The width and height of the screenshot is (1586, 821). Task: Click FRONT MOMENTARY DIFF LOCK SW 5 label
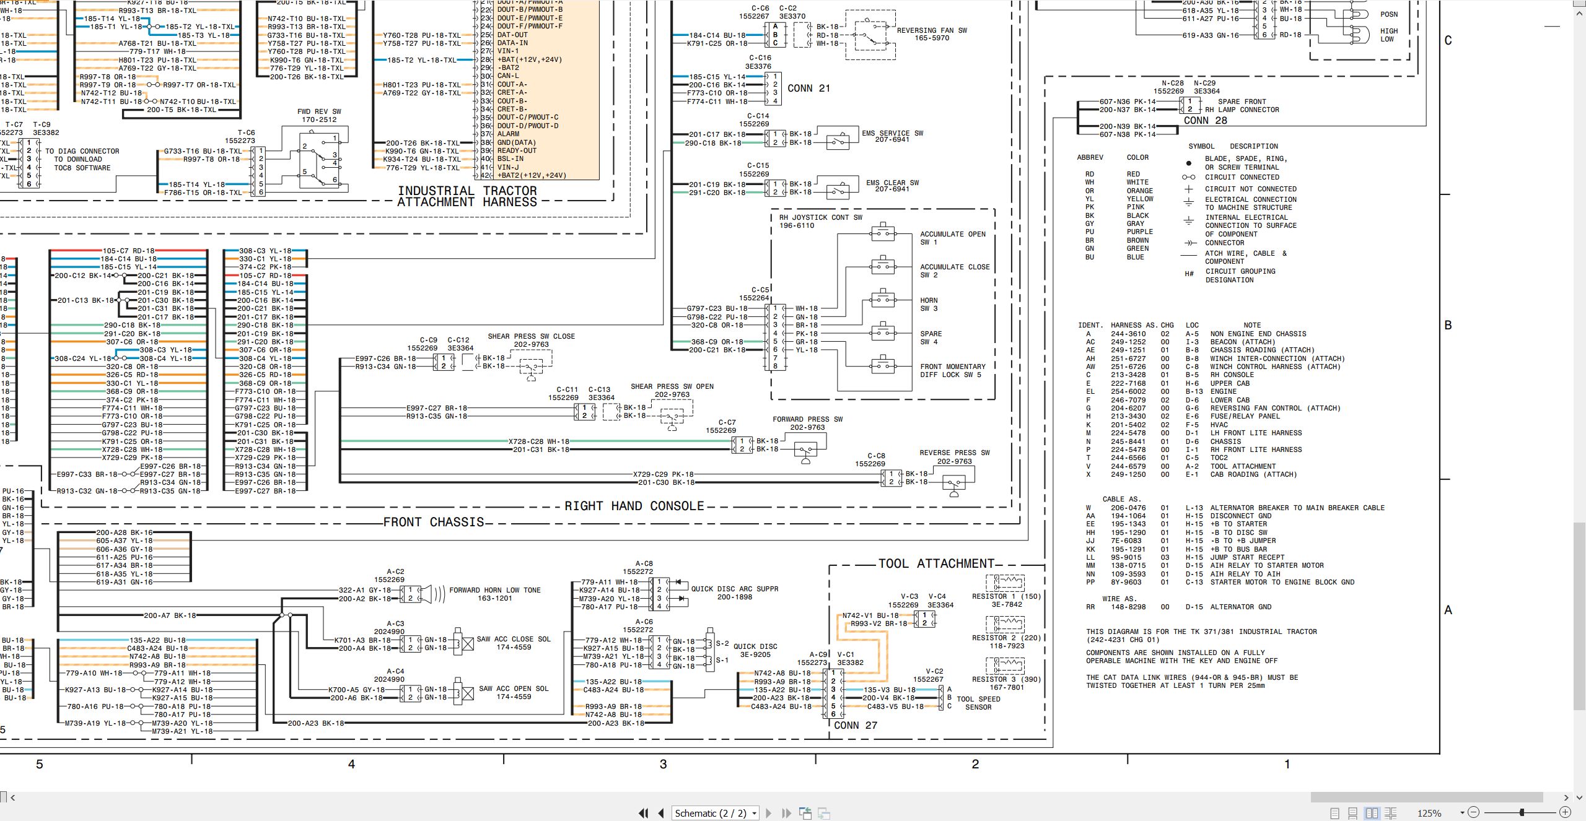click(x=952, y=370)
